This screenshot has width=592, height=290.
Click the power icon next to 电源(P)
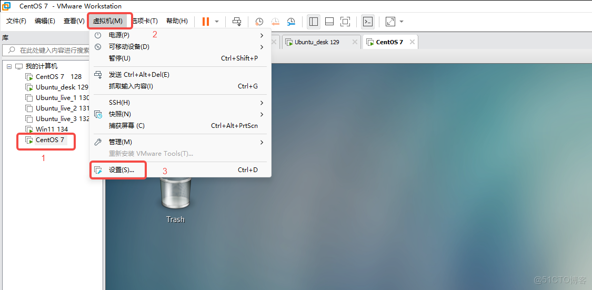[98, 35]
